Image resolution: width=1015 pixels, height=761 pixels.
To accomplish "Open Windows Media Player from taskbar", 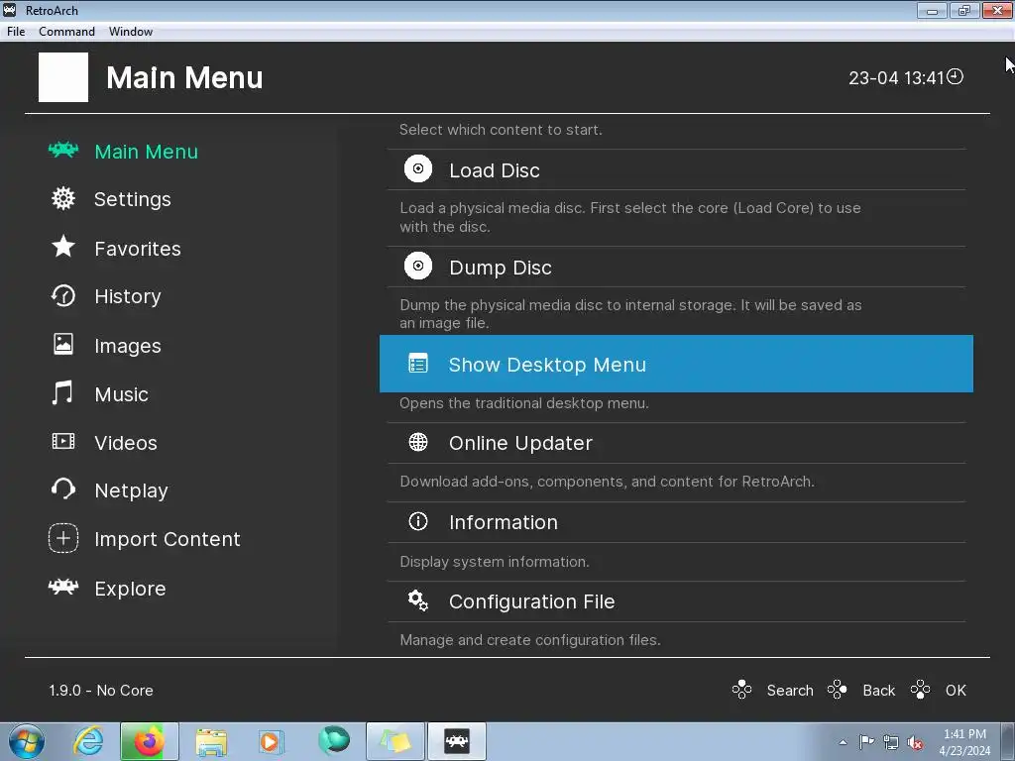I will click(x=270, y=741).
